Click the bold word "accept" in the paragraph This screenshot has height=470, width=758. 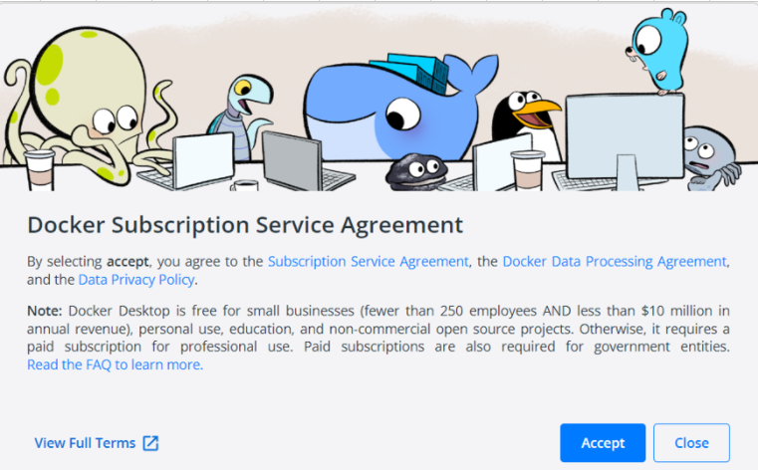127,262
